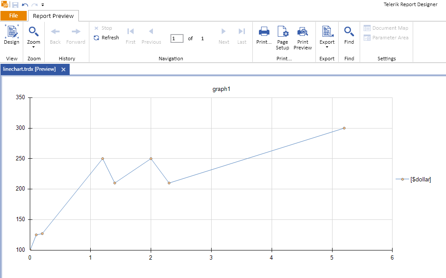Toggle the Document Map panel
Screen dimensions: 446x278
pos(386,28)
